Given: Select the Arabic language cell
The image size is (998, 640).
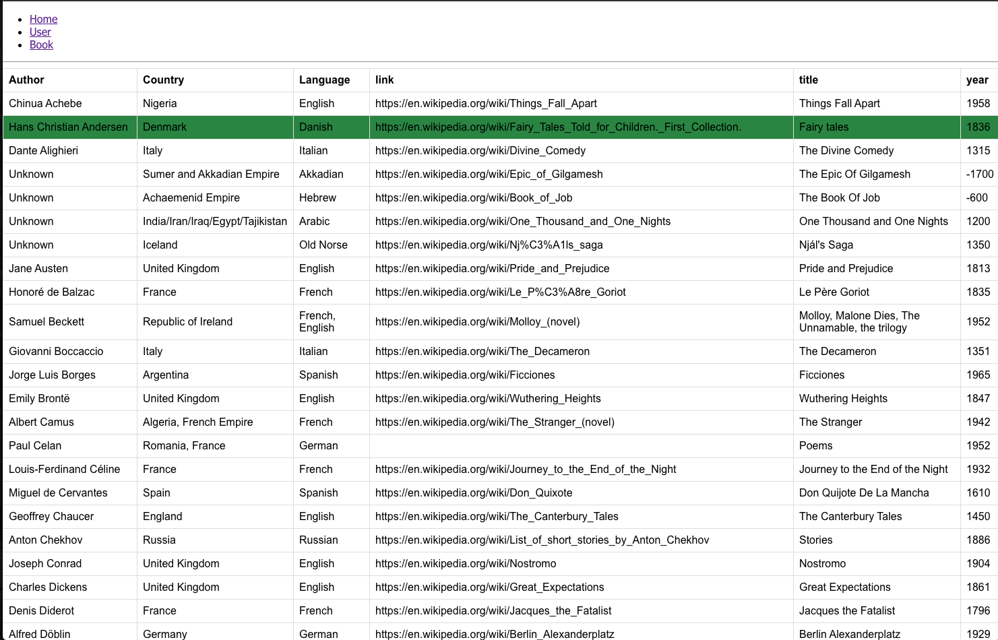Looking at the screenshot, I should click(x=332, y=222).
